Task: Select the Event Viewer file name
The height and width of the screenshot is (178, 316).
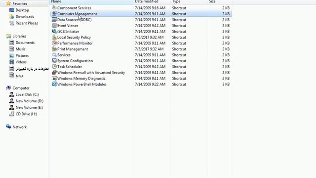Action: click(68, 26)
